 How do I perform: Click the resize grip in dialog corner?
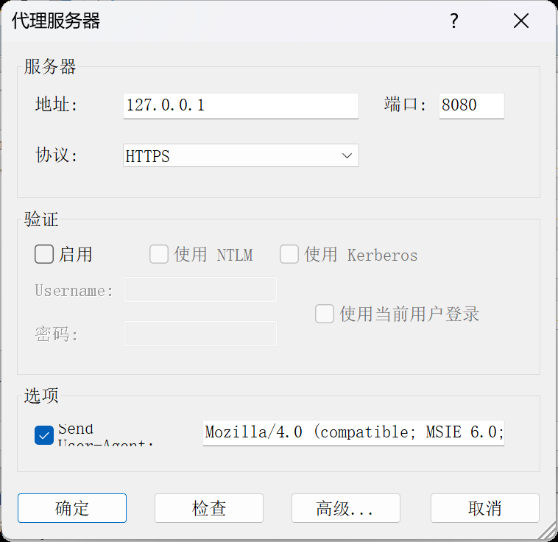click(548, 532)
